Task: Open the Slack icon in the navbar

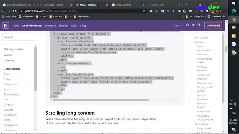Action: point(199,25)
